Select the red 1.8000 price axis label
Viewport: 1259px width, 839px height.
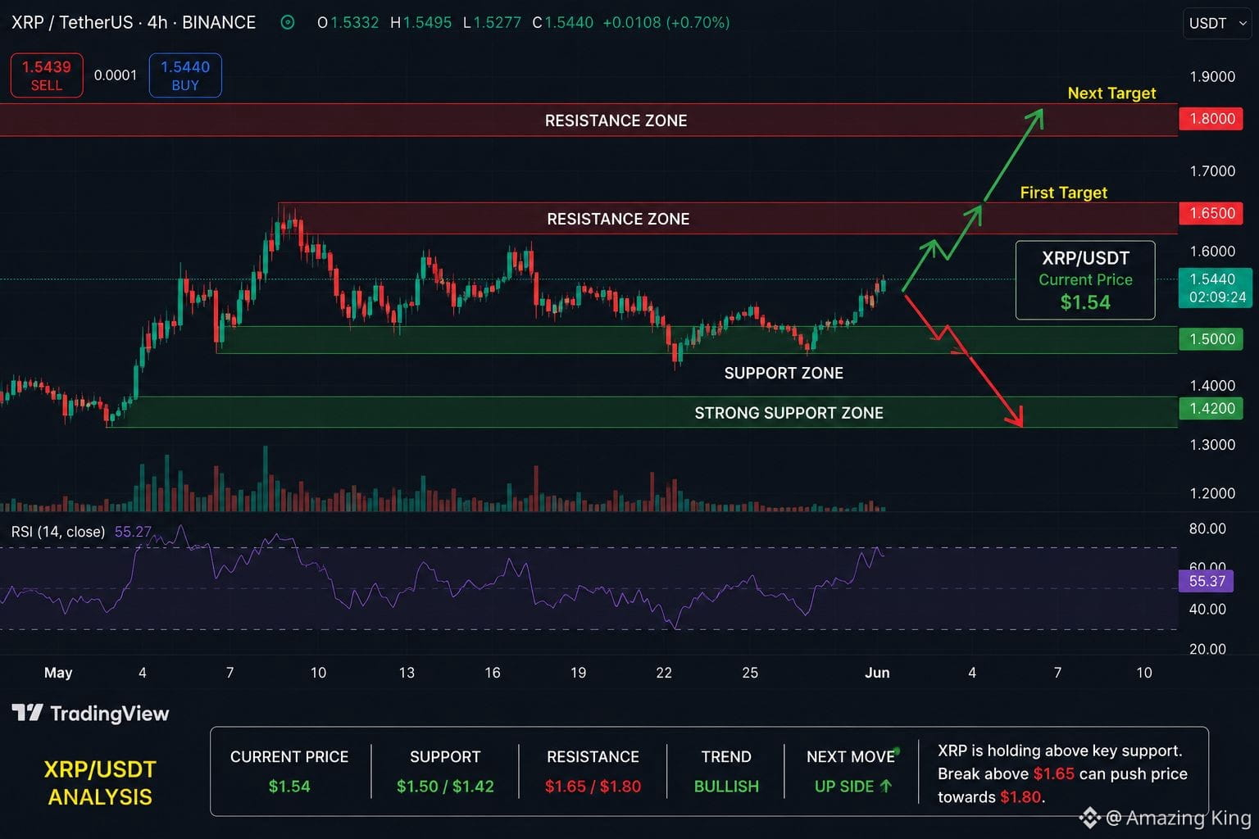tap(1211, 119)
